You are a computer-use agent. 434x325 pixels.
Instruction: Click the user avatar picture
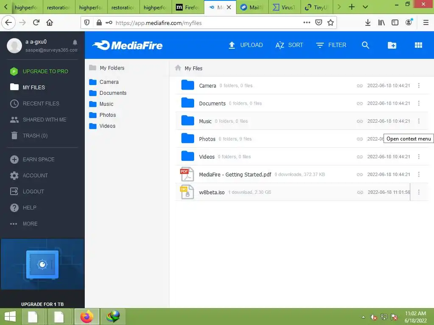(14, 46)
